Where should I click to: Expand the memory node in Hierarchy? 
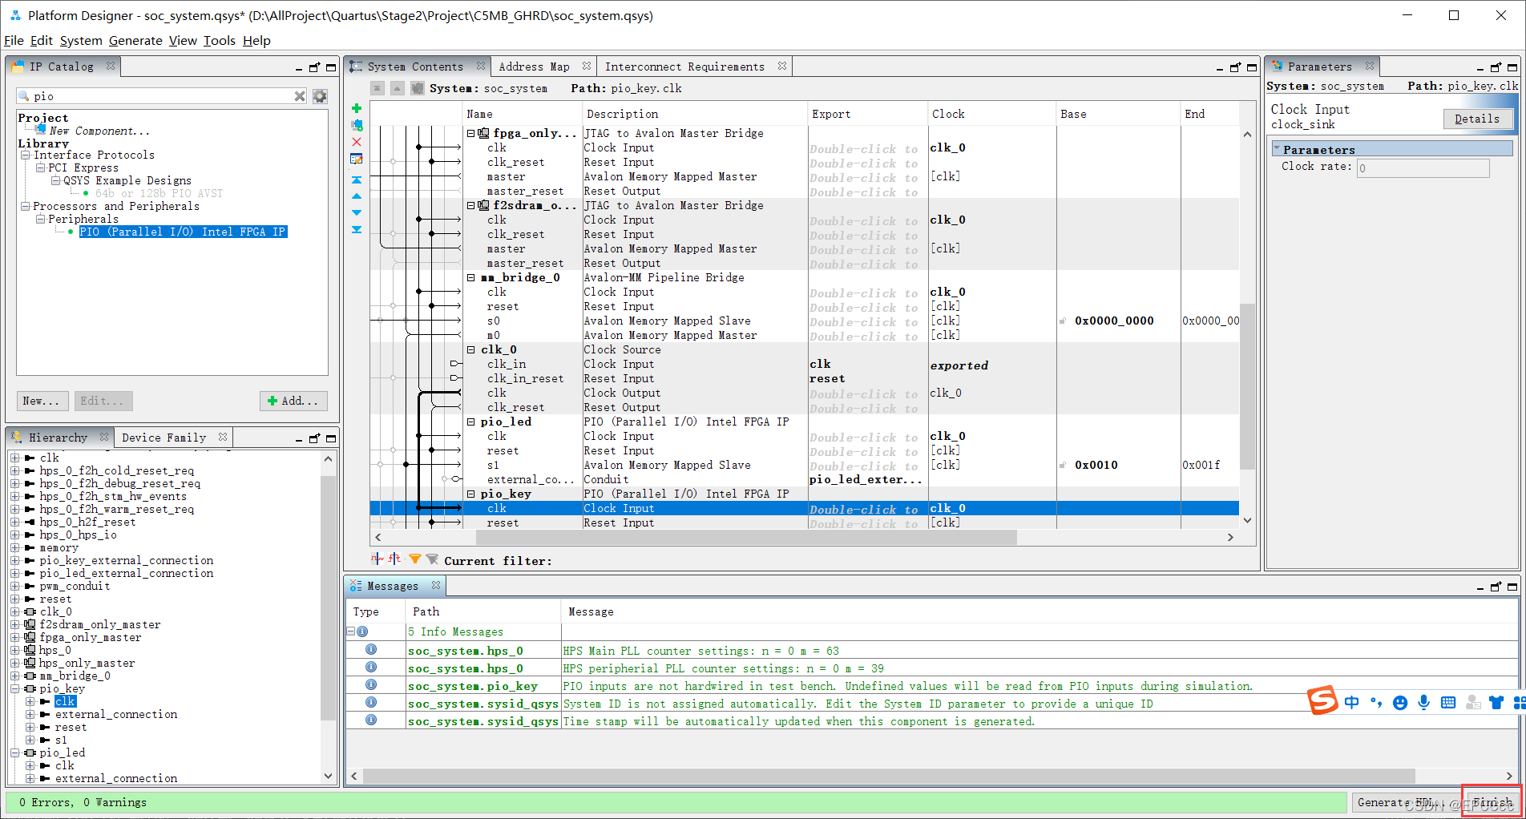click(x=15, y=547)
